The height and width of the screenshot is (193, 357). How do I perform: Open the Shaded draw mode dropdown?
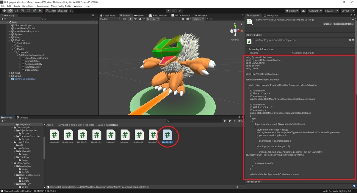[110, 19]
